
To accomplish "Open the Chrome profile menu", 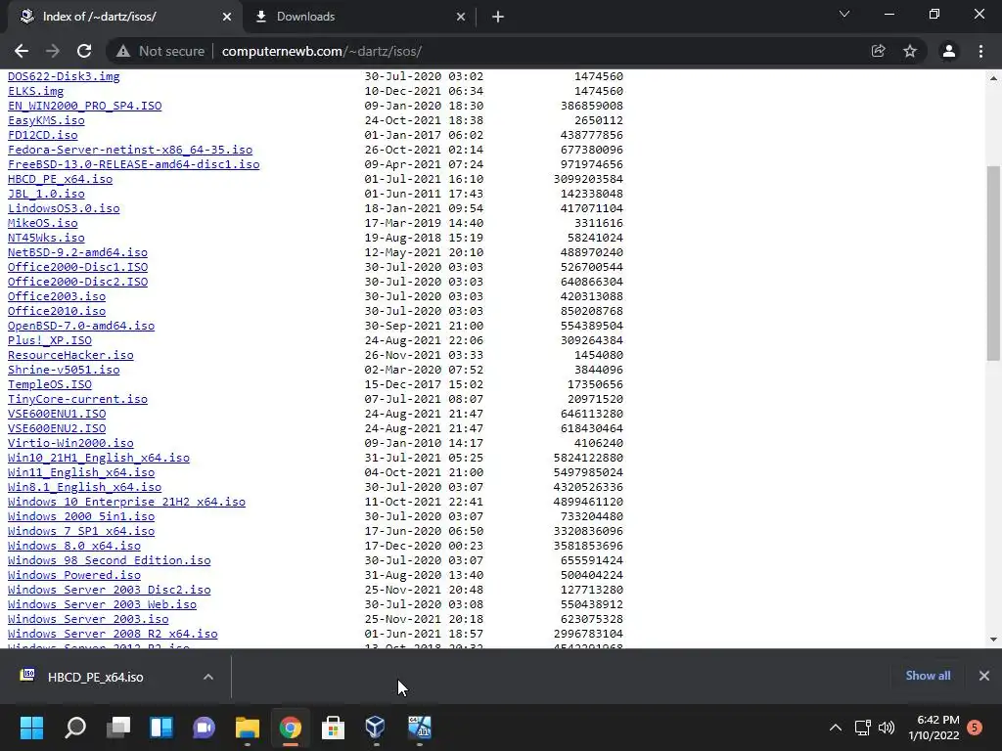I will [x=949, y=51].
